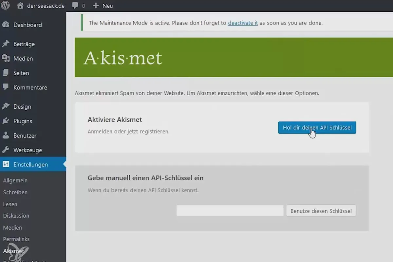Click Neu in the admin bar

point(108,6)
